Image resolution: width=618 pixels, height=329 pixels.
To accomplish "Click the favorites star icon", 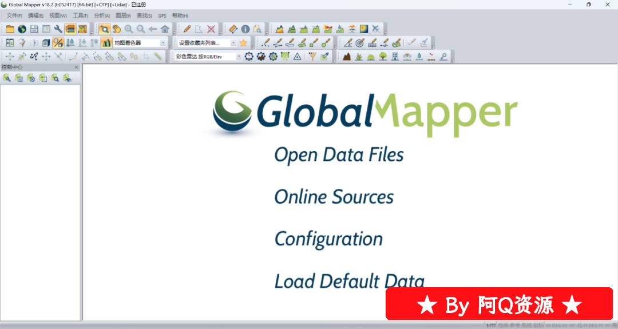I will pos(243,42).
